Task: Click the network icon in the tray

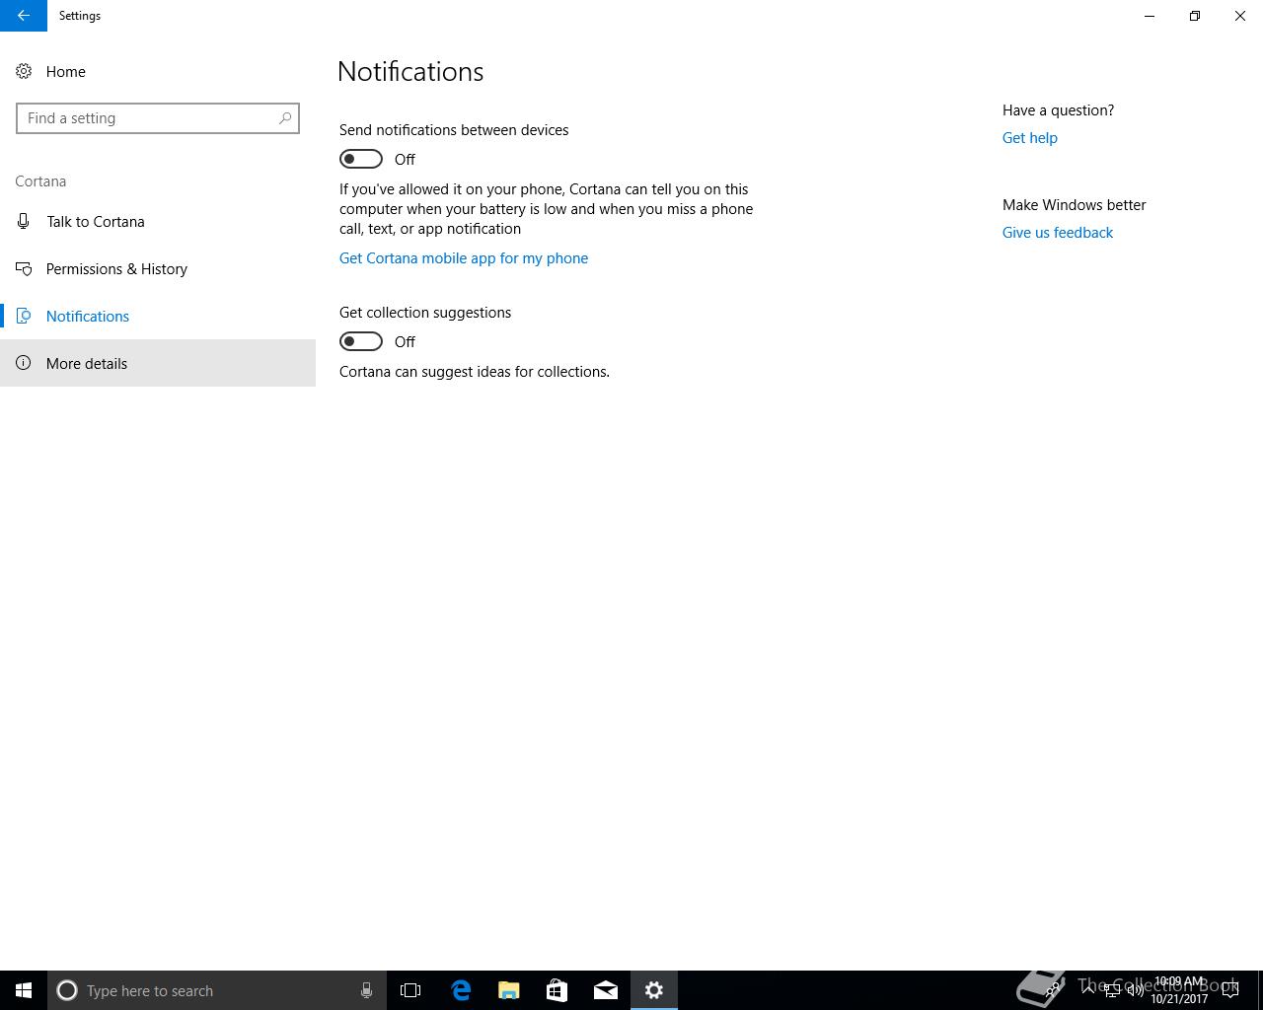Action: pos(1112,990)
